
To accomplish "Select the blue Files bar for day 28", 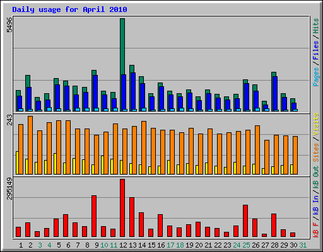I will click(275, 94).
